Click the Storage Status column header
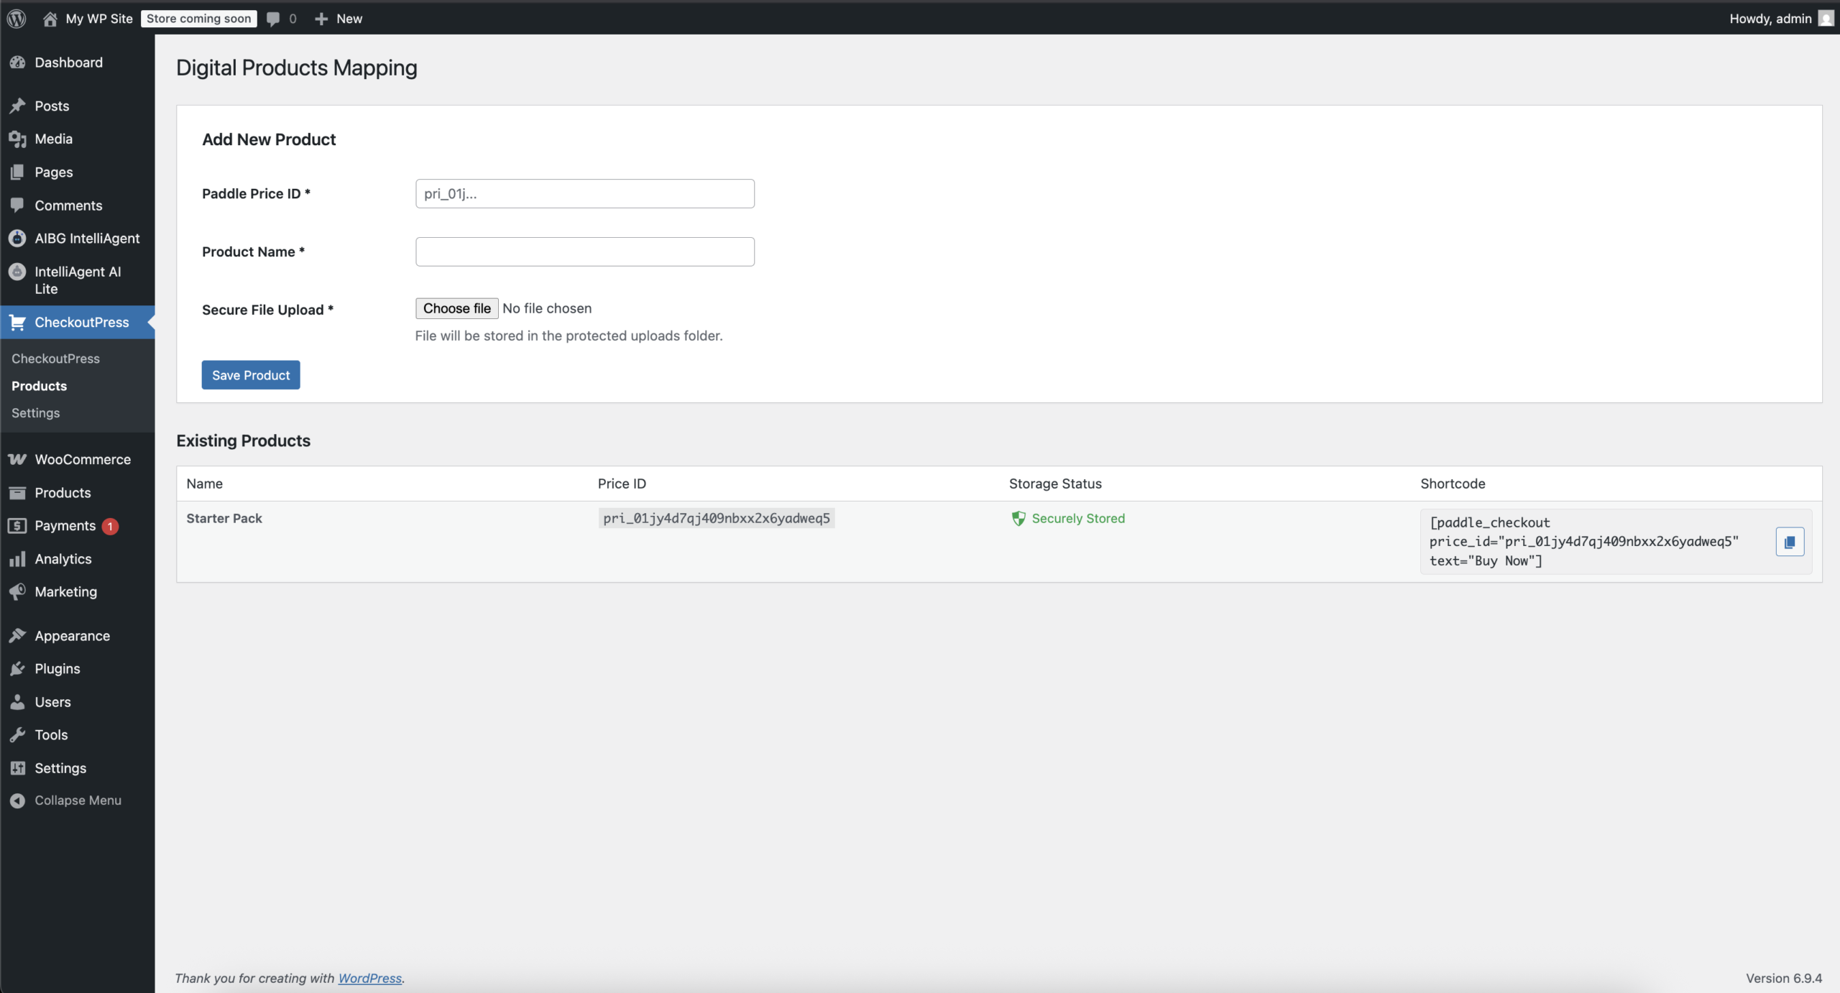This screenshot has width=1840, height=993. coord(1055,484)
